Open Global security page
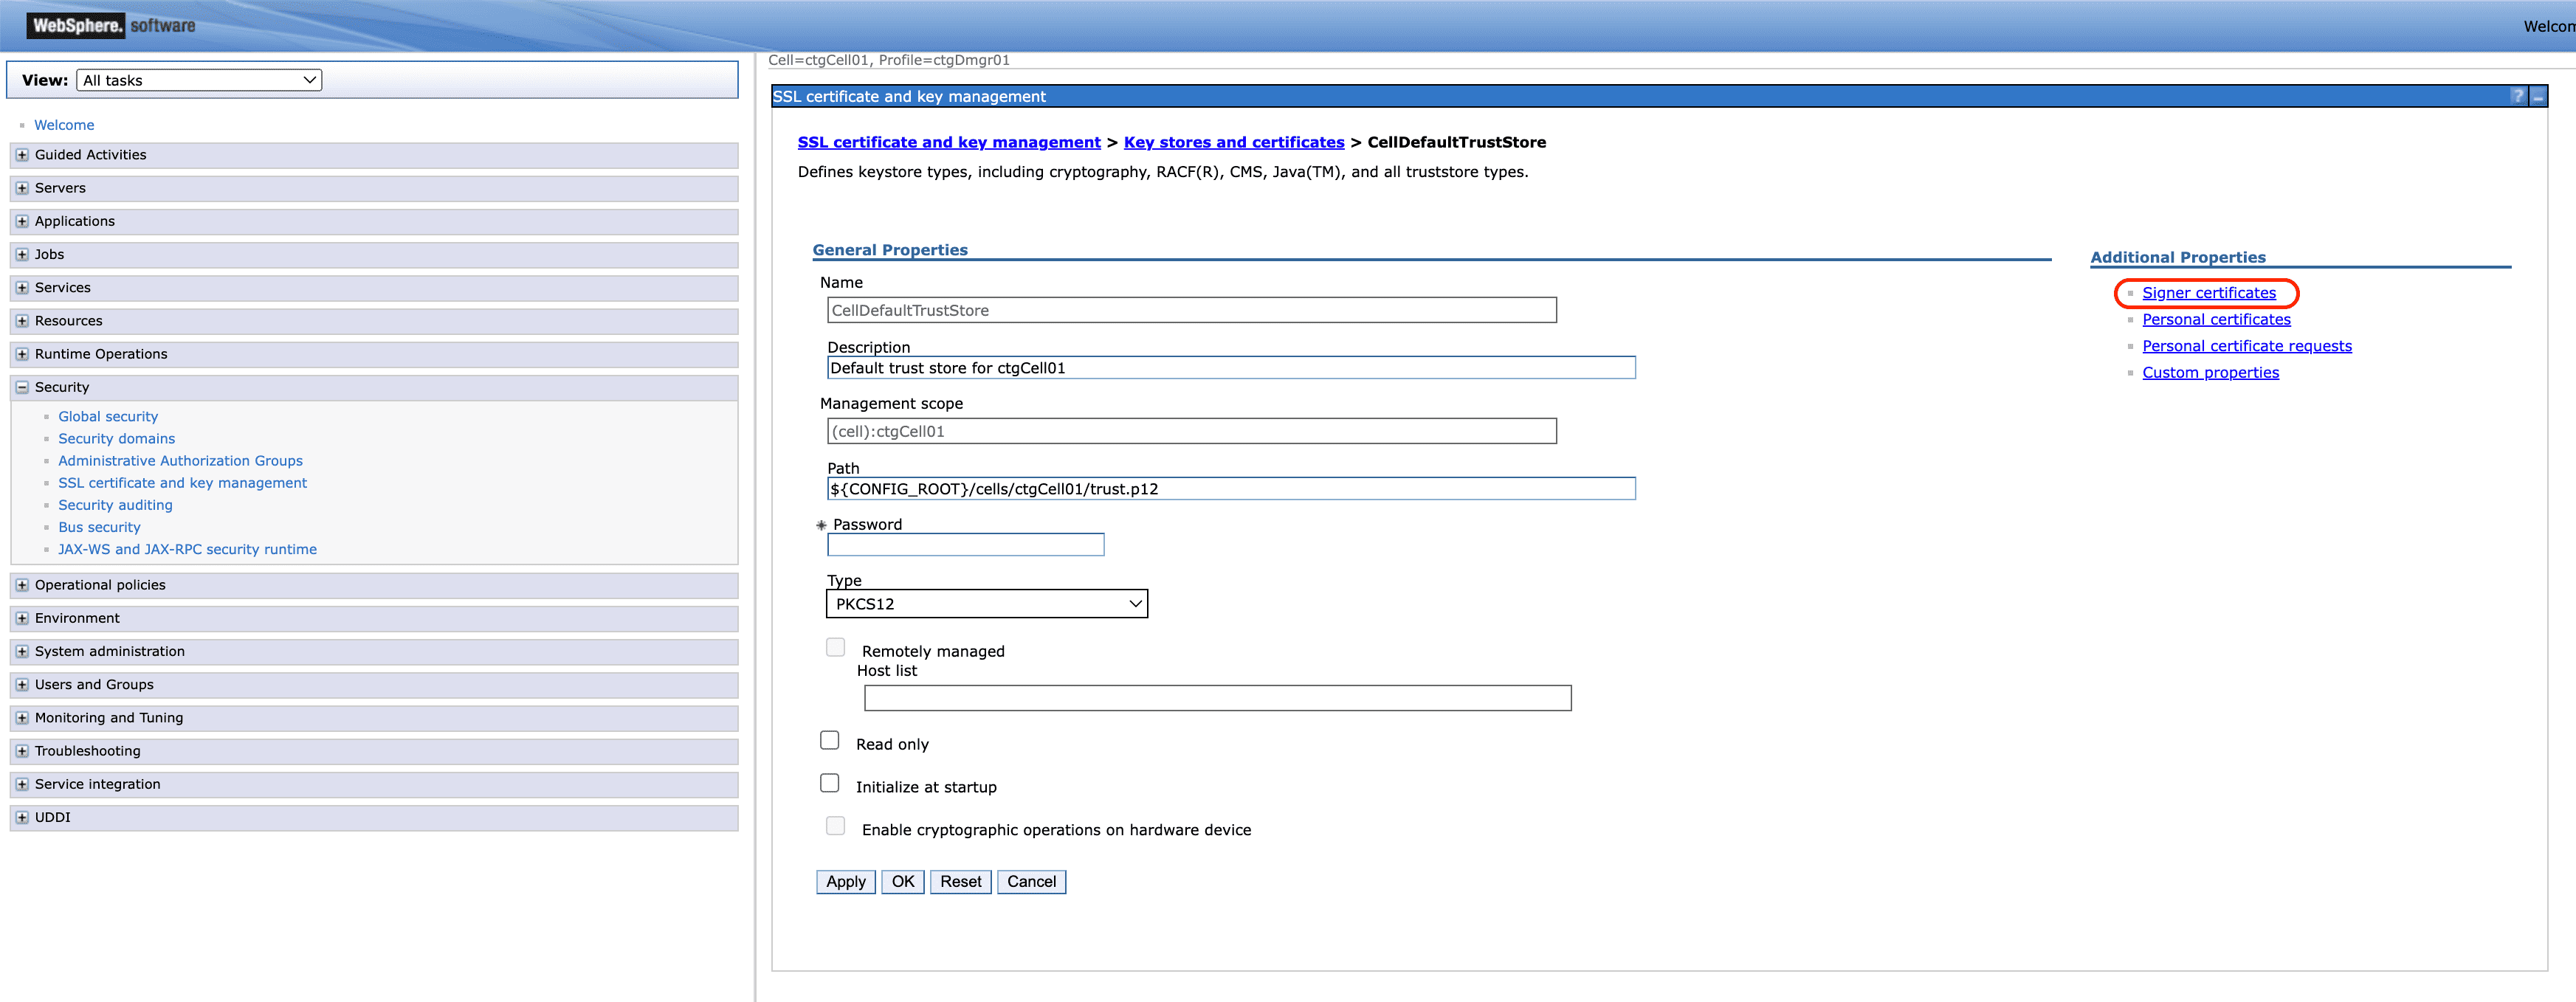The height and width of the screenshot is (1002, 2576). click(x=108, y=417)
